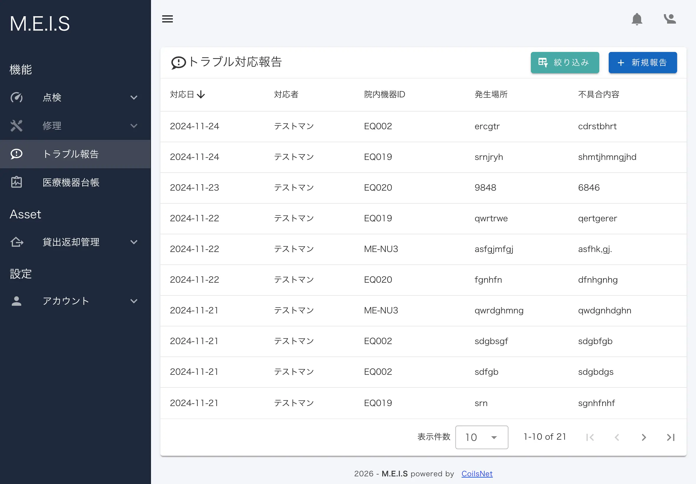Click EQ002 in the ercgtr row
Screen dimensions: 696x484
[378, 126]
